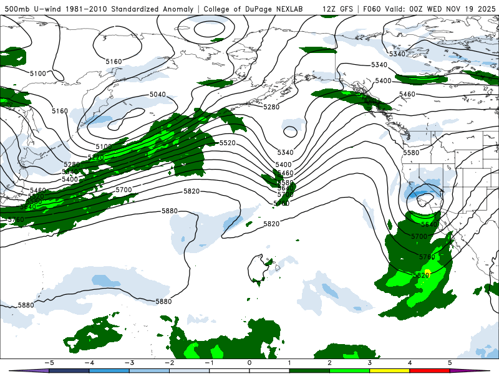Click the light blue -3 to -2 colorbar segment
Viewport: 499px width, 374px height.
[x=149, y=371]
